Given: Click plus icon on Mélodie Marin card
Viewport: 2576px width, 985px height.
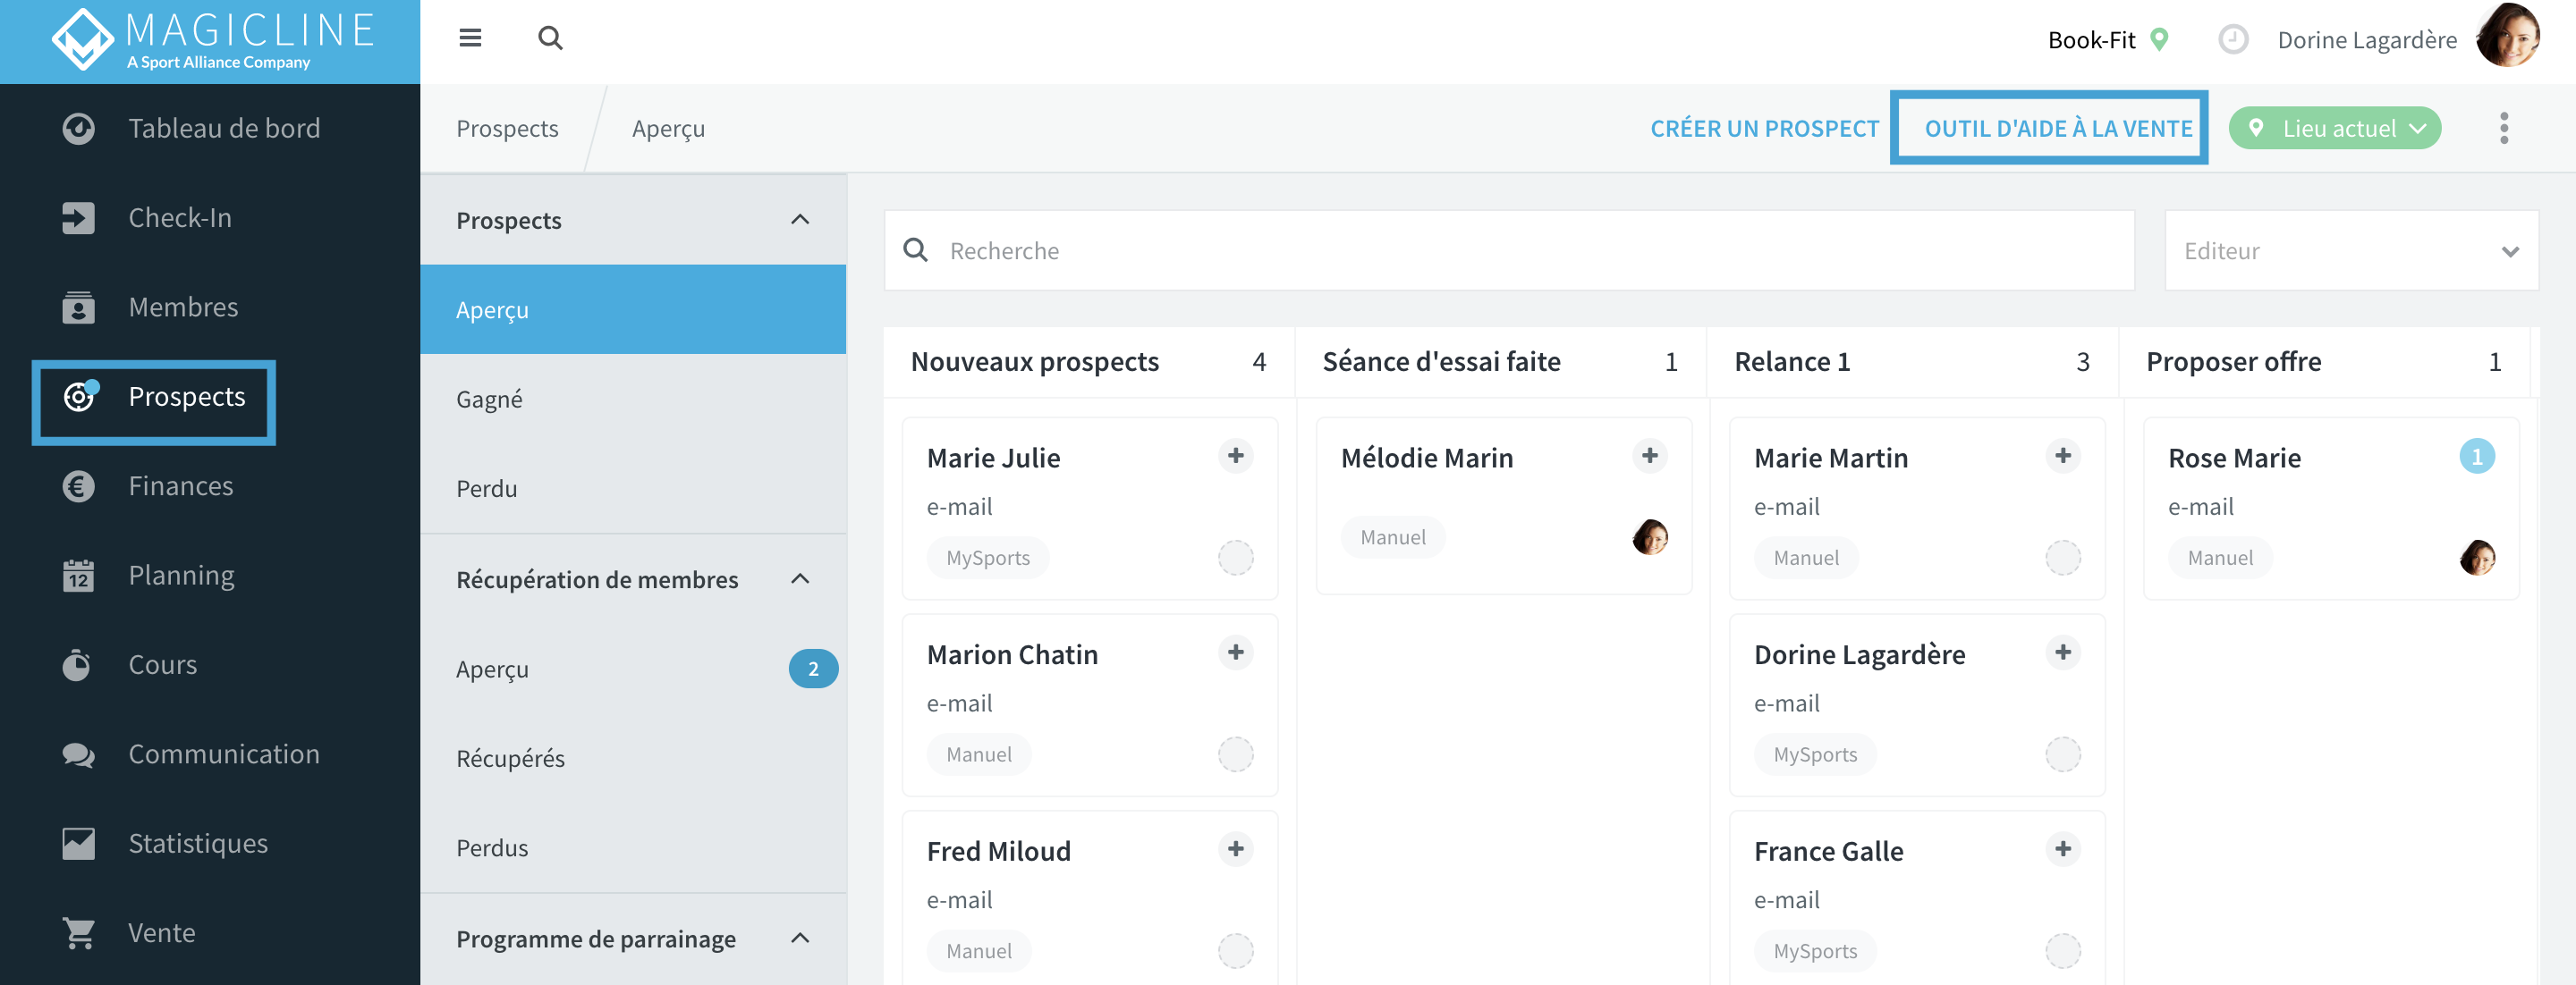Looking at the screenshot, I should pos(1650,456).
